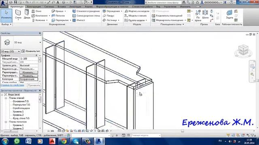Click the Save icon in quick access toolbar
The height and width of the screenshot is (145, 259).
pyautogui.click(x=15, y=2)
